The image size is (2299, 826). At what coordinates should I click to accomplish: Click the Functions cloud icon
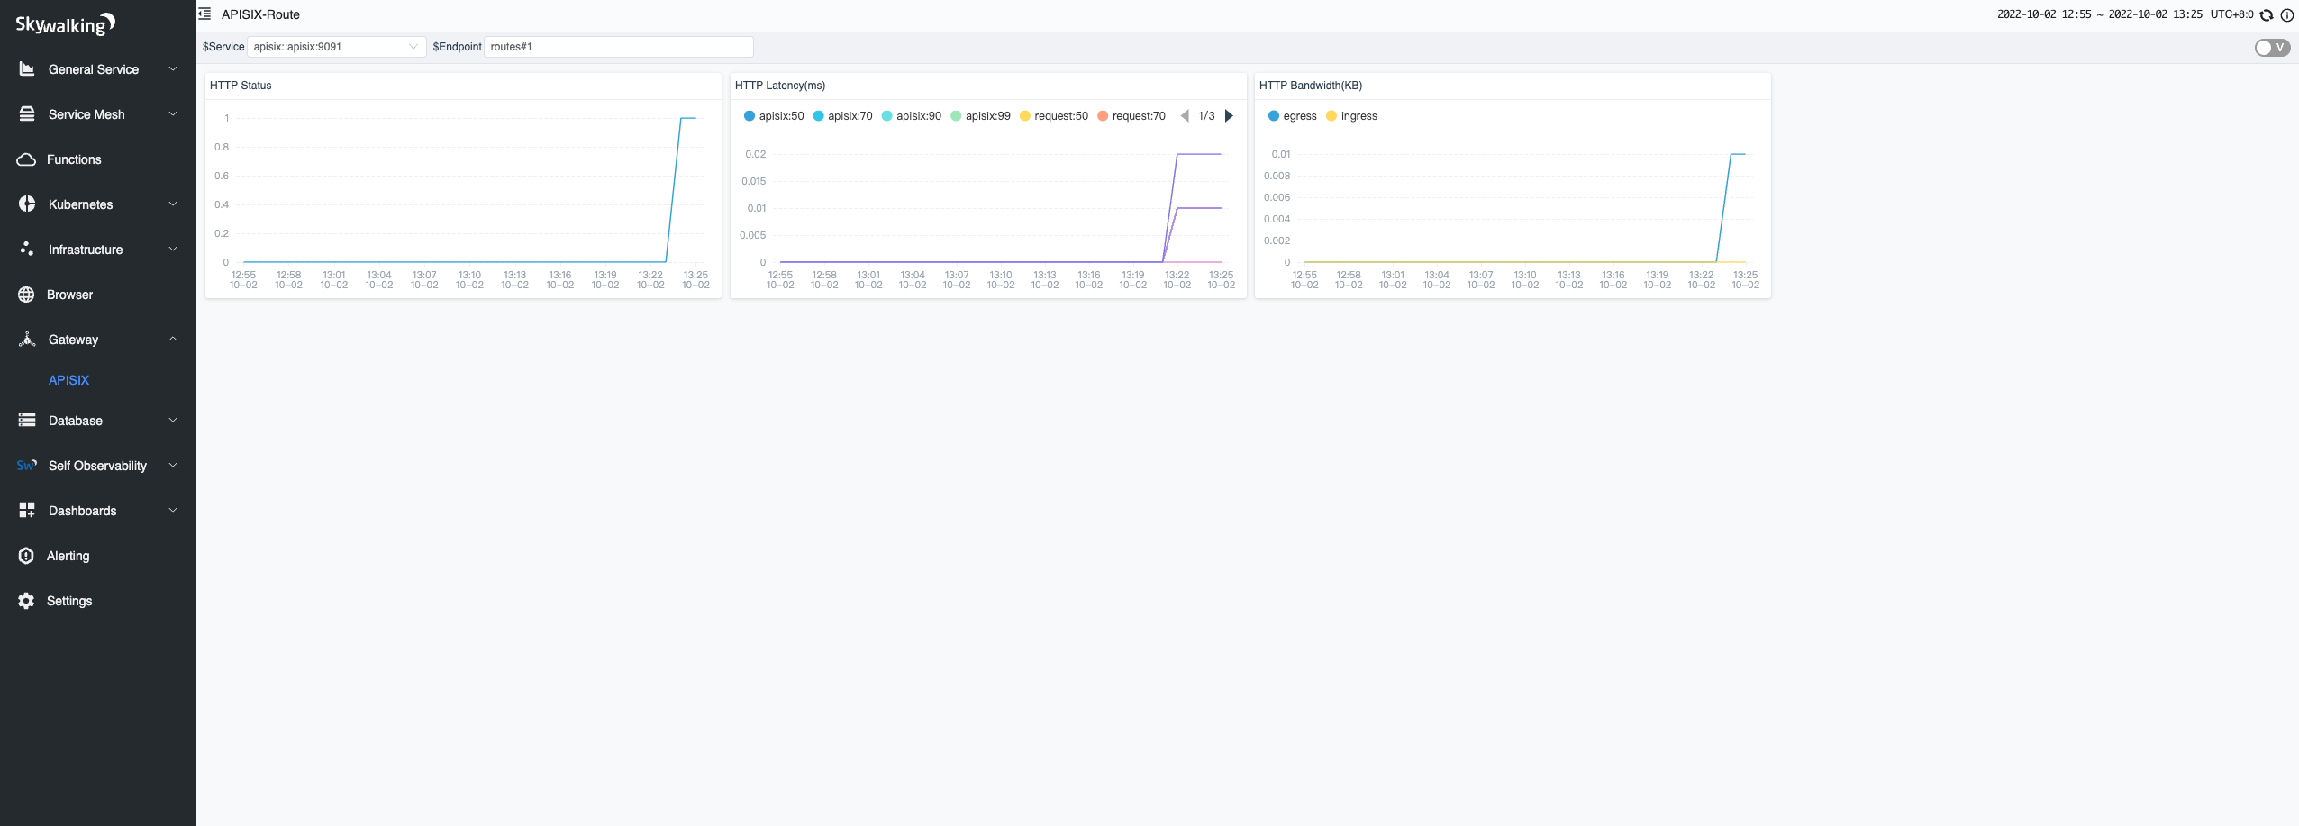(x=26, y=159)
